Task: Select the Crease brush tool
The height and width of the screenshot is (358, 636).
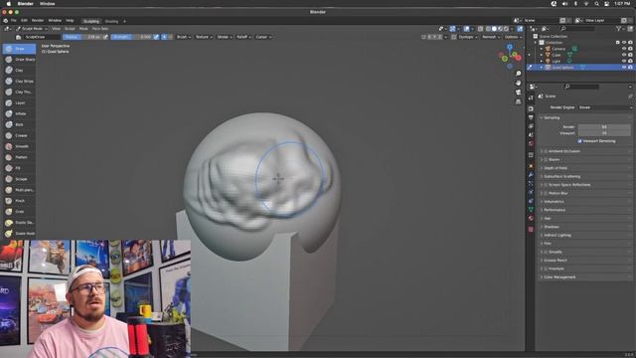Action: coord(19,135)
